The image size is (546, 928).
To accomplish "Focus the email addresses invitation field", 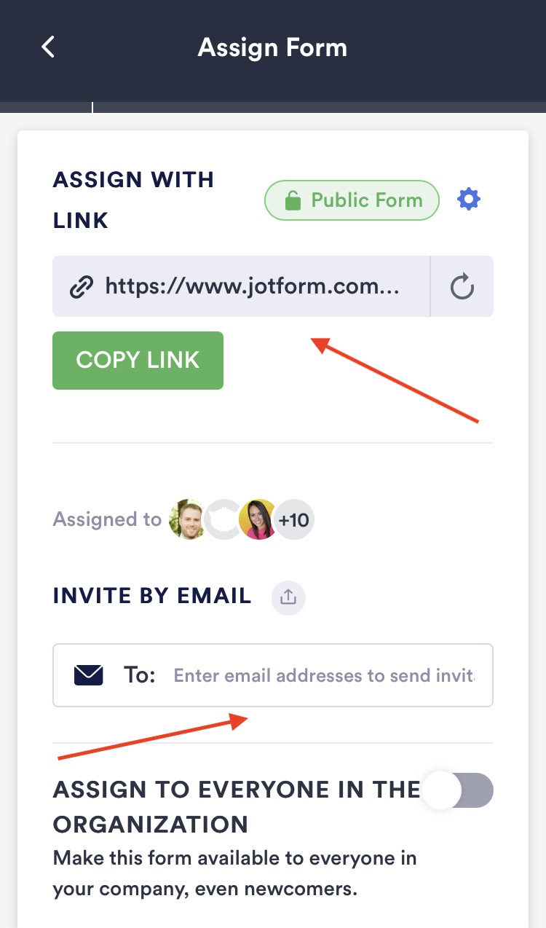I will pos(273,675).
